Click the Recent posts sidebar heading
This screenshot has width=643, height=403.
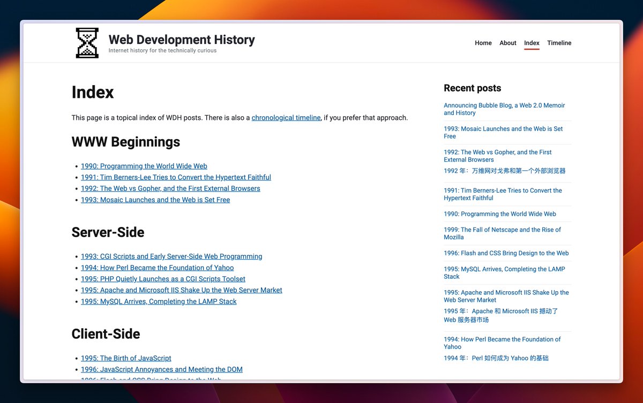[473, 88]
